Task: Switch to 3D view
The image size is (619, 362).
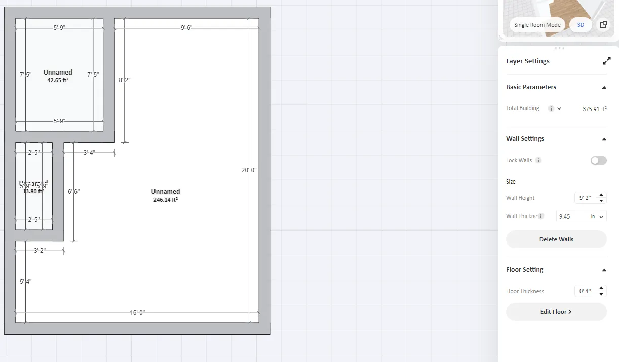Action: [581, 25]
